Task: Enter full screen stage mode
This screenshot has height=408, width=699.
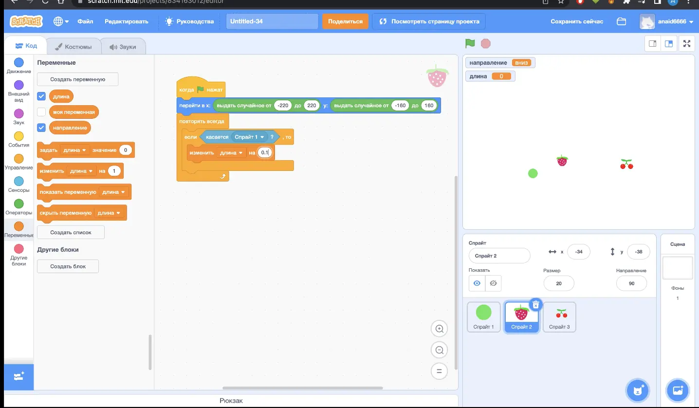Action: pyautogui.click(x=687, y=43)
